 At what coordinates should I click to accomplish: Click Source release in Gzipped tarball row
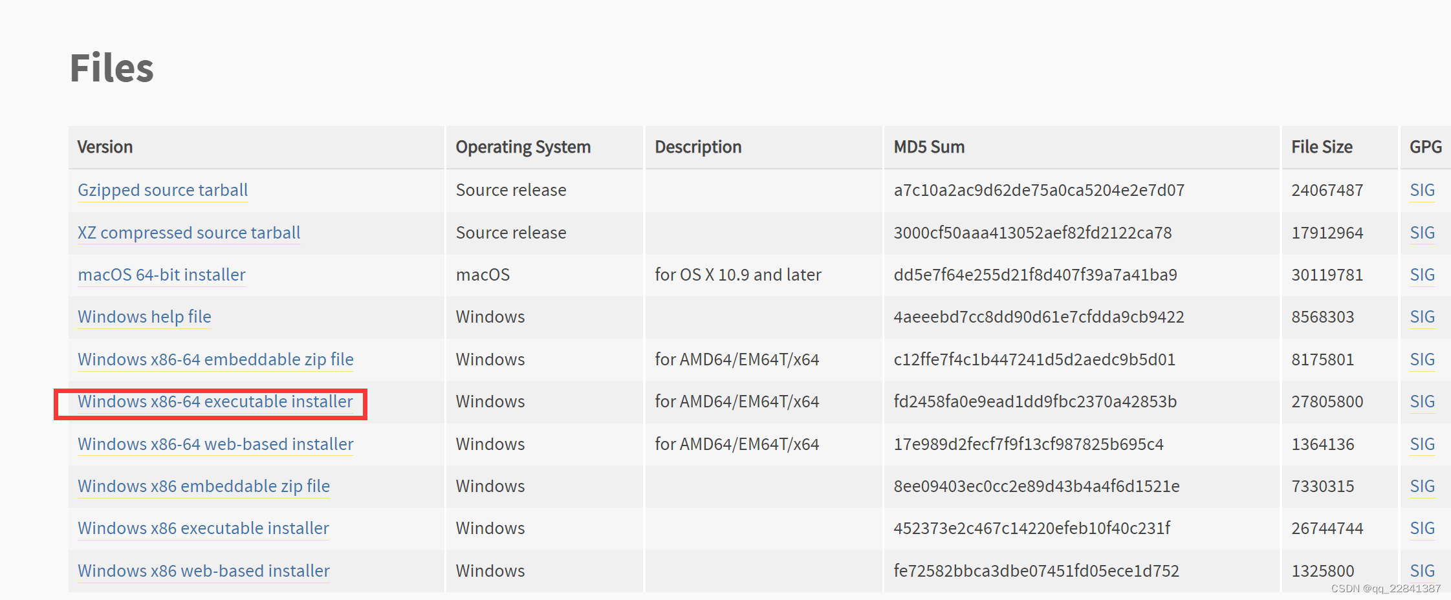[510, 190]
